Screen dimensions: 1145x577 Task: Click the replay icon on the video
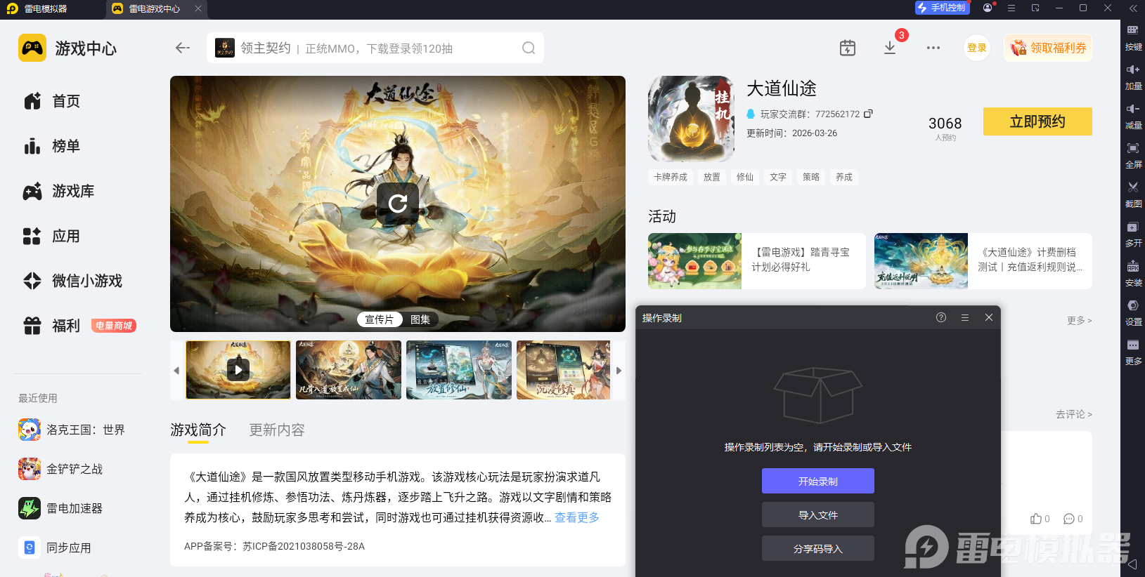[x=398, y=204]
